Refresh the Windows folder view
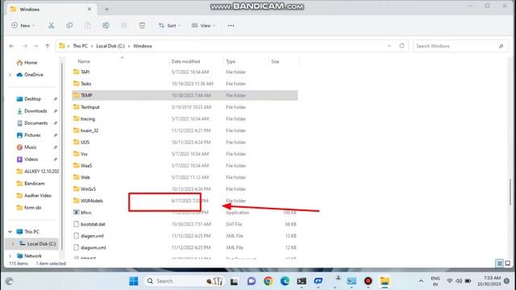 402,46
